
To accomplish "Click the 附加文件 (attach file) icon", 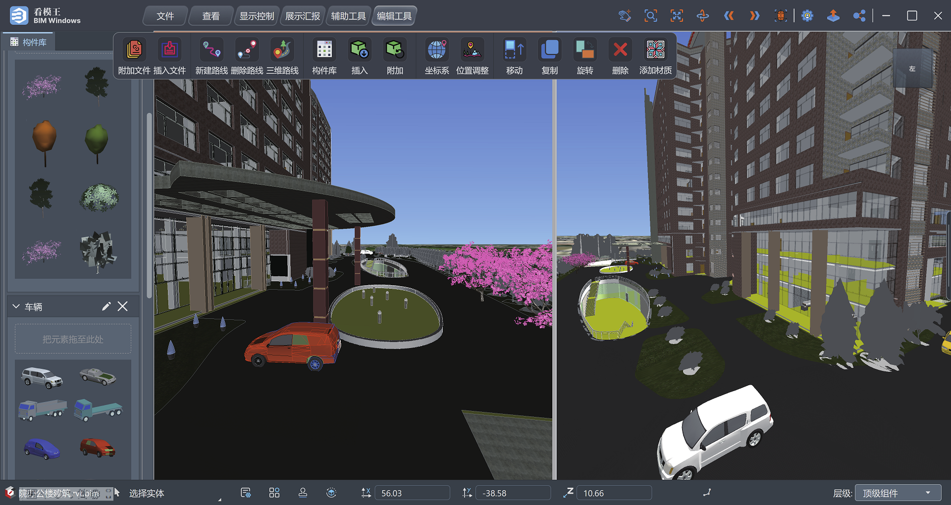I will tap(134, 50).
